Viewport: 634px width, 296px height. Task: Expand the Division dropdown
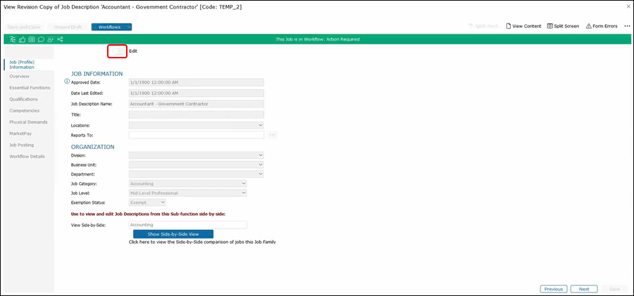196,155
